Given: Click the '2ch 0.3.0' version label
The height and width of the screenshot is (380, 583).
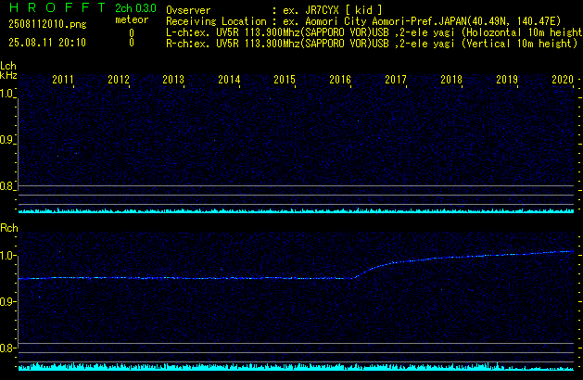Looking at the screenshot, I should click(x=135, y=8).
